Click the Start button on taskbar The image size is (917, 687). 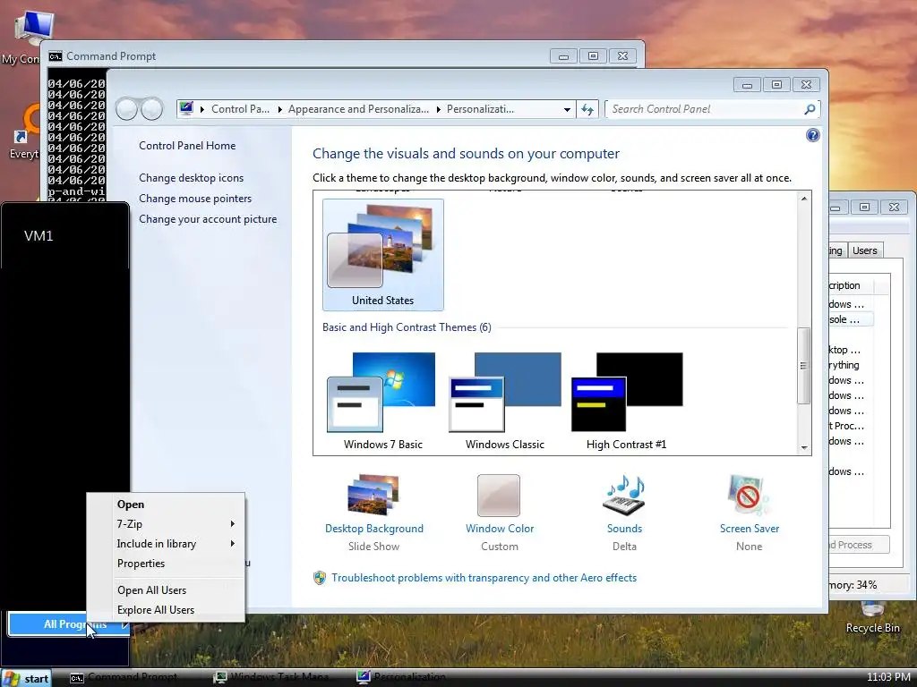[26, 678]
